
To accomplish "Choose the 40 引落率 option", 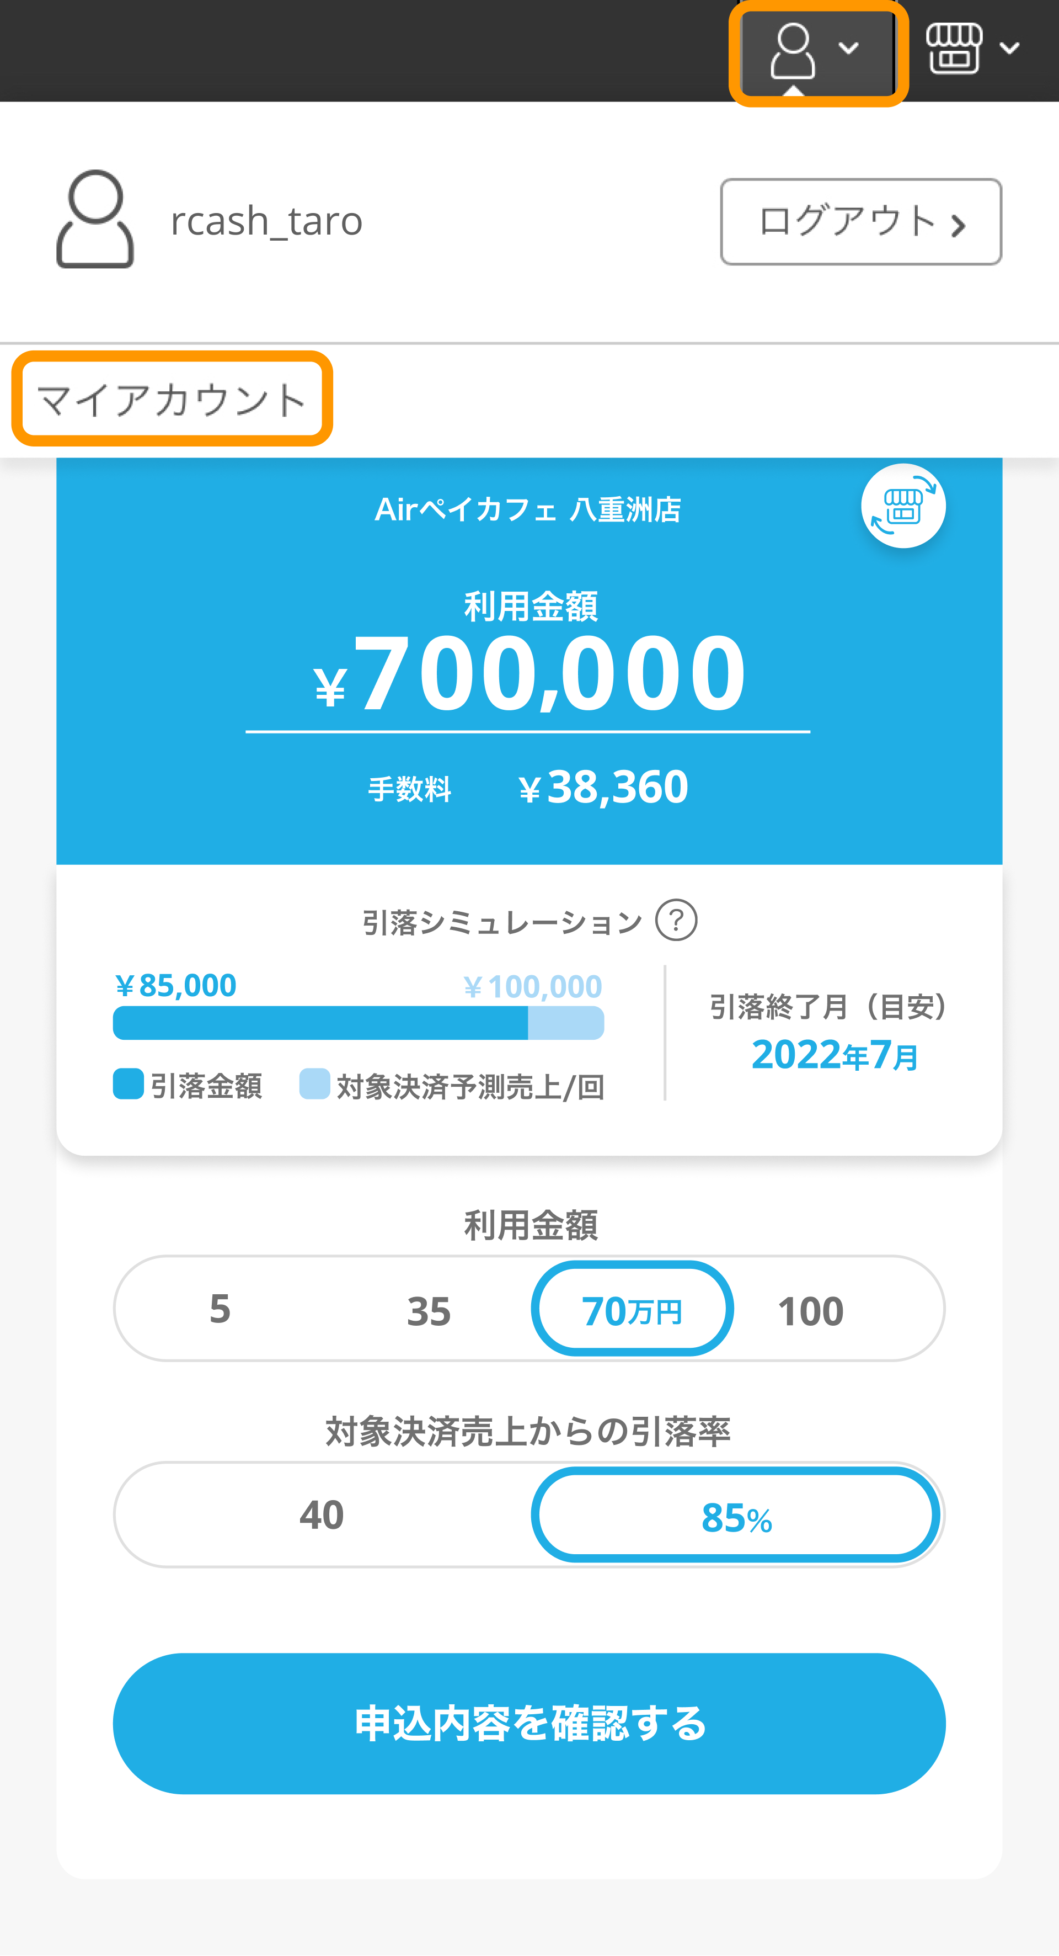I will 322,1515.
